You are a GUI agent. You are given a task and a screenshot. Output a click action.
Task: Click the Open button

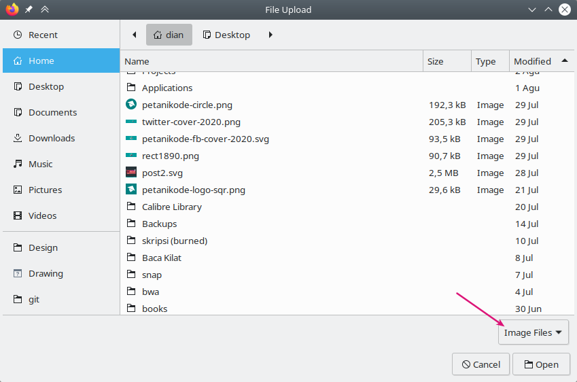541,364
